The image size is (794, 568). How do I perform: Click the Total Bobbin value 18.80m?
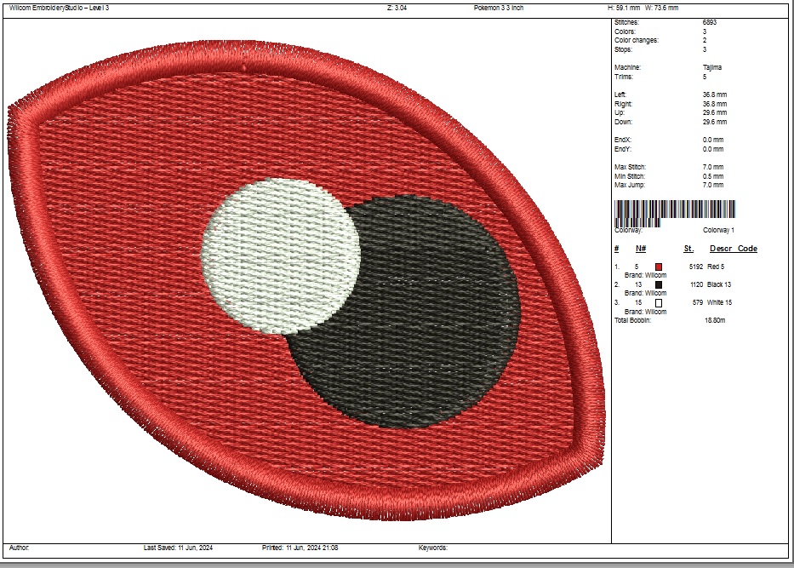[714, 320]
